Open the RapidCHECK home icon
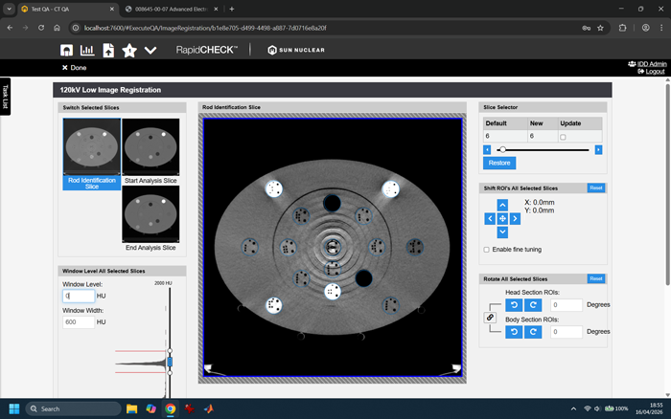This screenshot has width=671, height=419. (67, 50)
